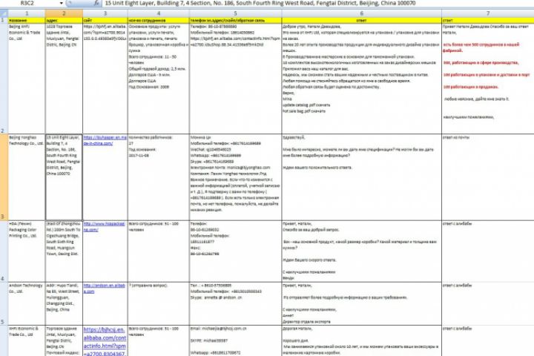The width and height of the screenshot is (534, 356).
Task: Open the bjyhpaper made-in-china.com link
Action: [x=105, y=140]
